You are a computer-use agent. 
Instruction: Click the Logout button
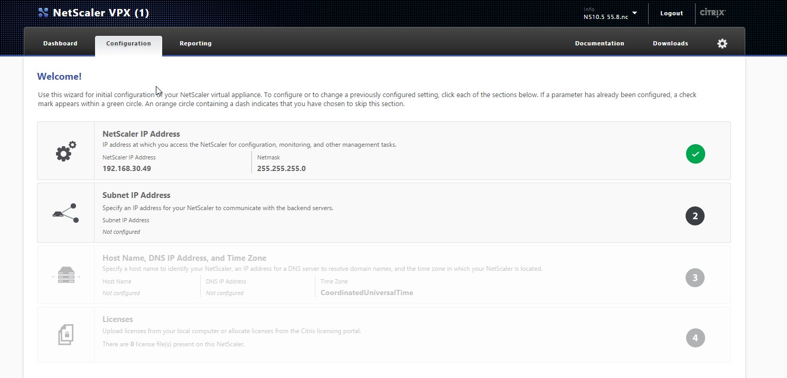pyautogui.click(x=671, y=14)
